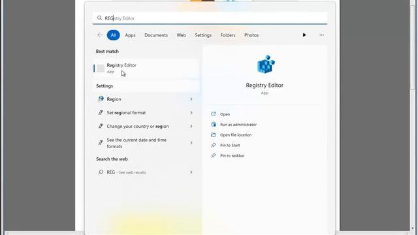Expand the date and time formats chevron
Screen dimensions: 418x235
(x=191, y=143)
